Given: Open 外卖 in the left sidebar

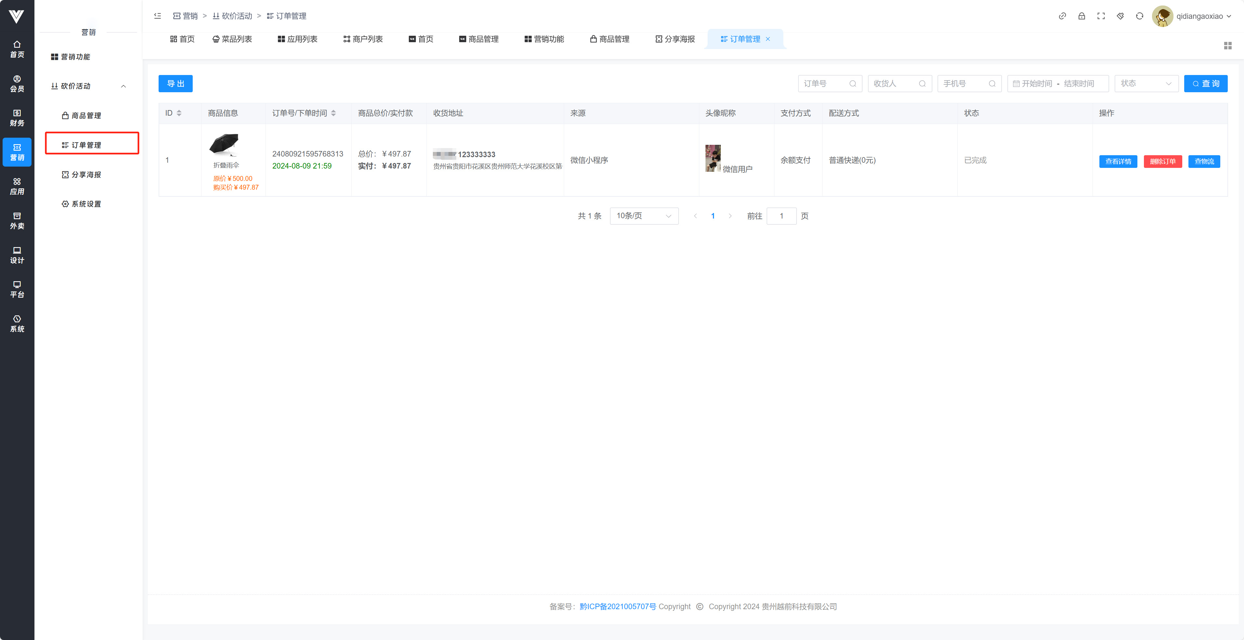Looking at the screenshot, I should point(17,220).
